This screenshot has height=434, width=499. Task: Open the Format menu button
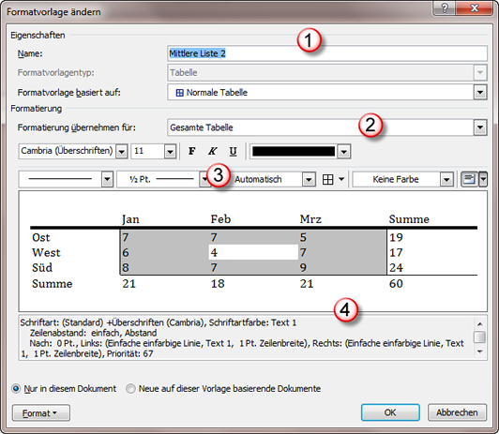pyautogui.click(x=41, y=413)
